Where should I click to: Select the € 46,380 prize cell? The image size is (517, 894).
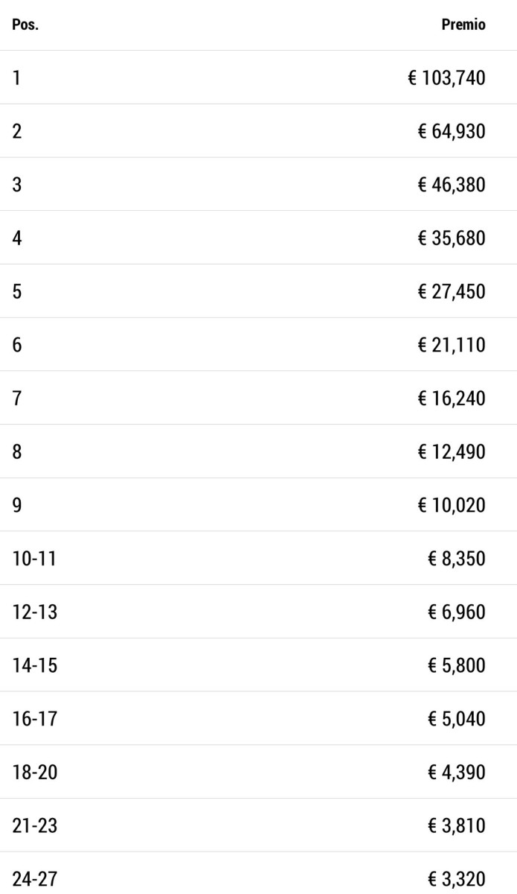tap(451, 185)
